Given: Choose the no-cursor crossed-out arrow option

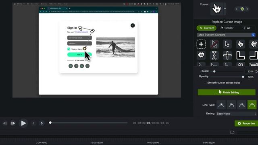Looking at the screenshot, I should 214,44.
